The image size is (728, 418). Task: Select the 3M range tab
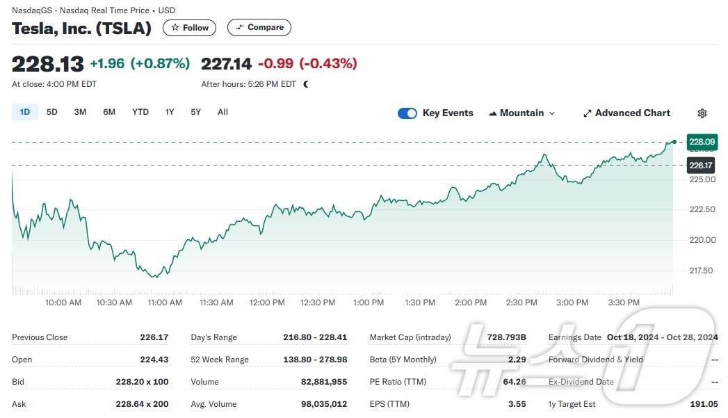tap(80, 112)
